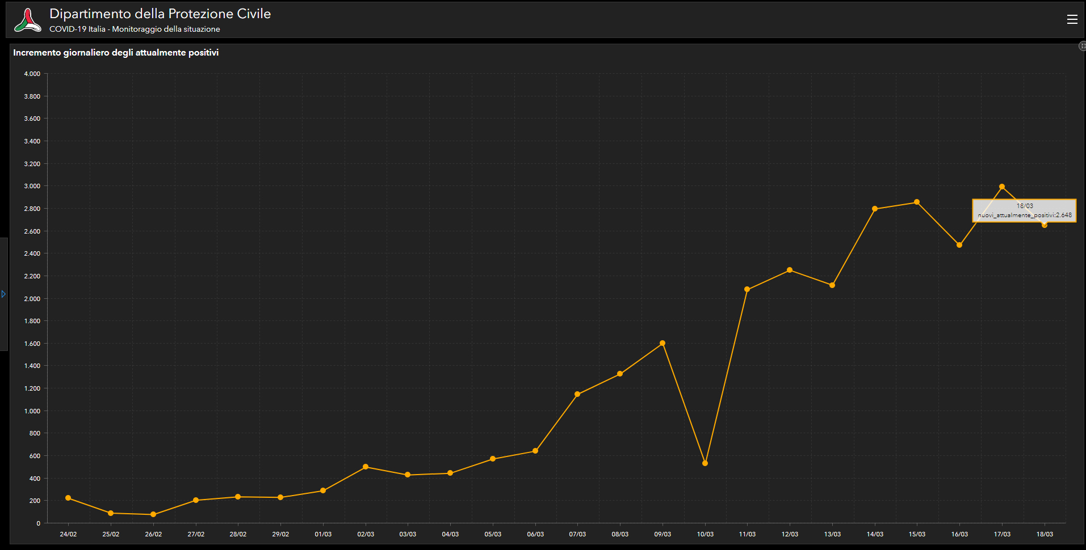Click the x-axis label 24/02
The height and width of the screenshot is (550, 1086).
68,534
